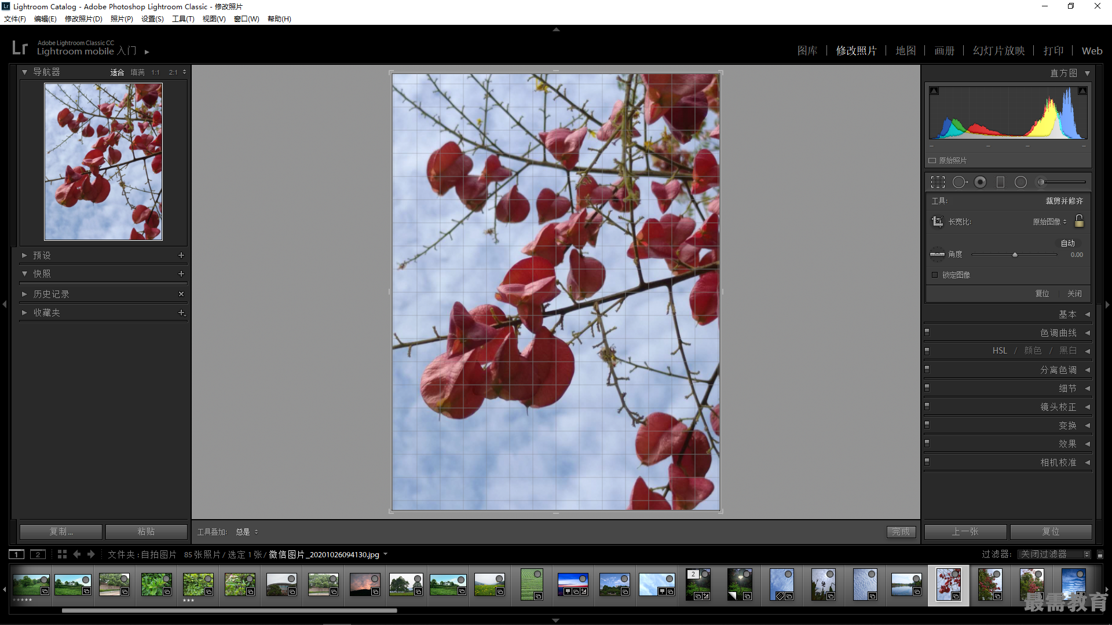This screenshot has width=1112, height=625.
Task: Toggle the aspect ratio lock icon
Action: point(1079,221)
